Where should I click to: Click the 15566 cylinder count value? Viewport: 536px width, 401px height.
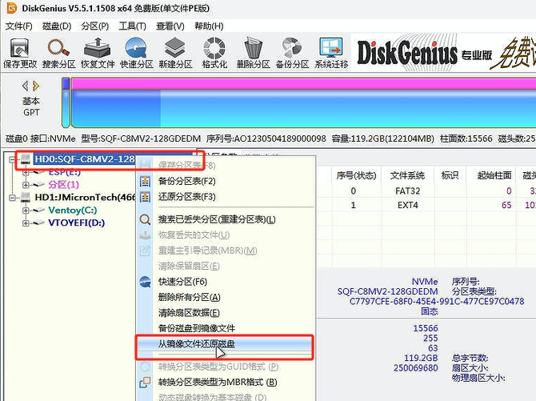[x=426, y=328]
